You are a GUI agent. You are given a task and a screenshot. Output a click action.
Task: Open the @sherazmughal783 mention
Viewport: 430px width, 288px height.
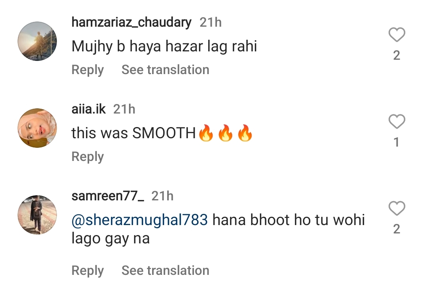(x=140, y=220)
